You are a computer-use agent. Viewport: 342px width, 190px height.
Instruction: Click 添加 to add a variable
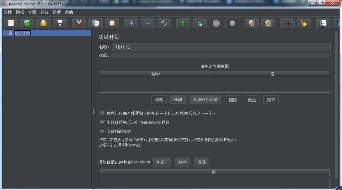(178, 100)
